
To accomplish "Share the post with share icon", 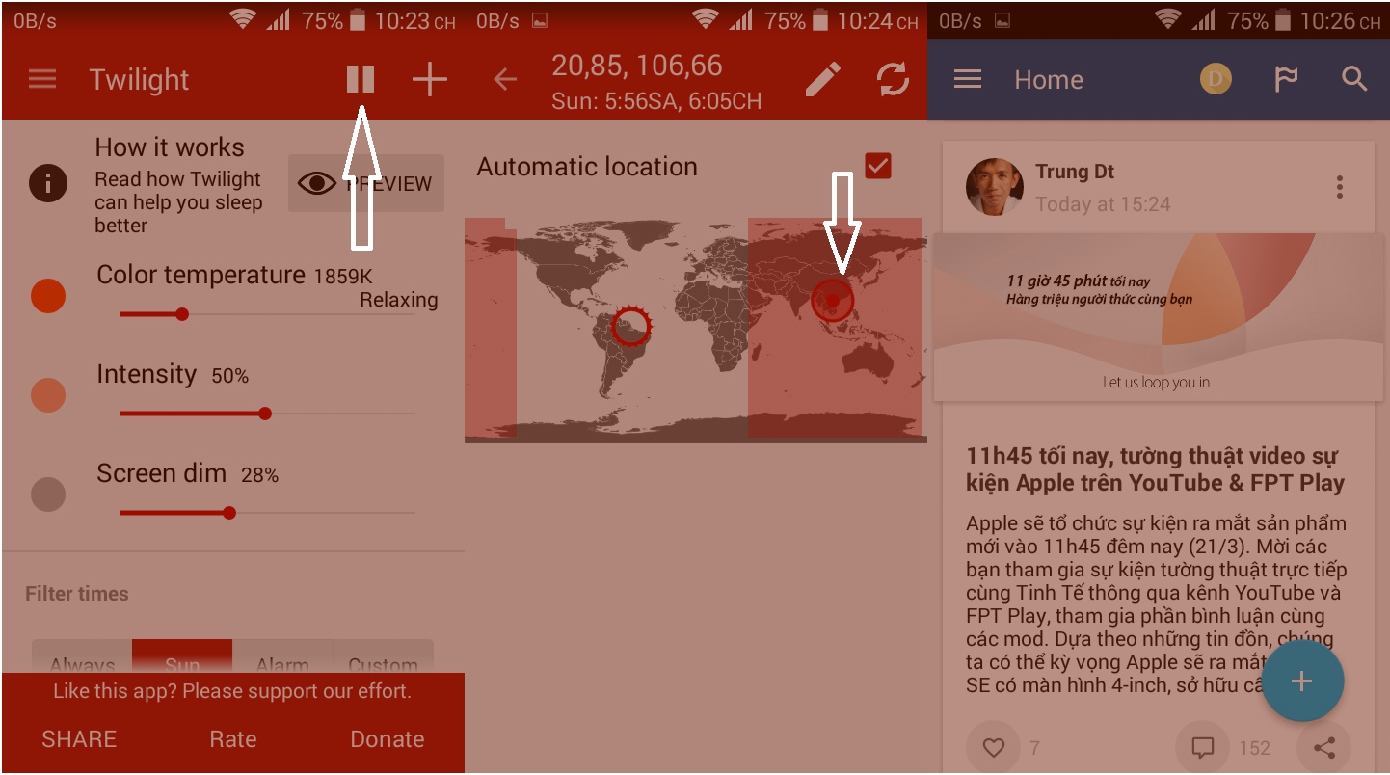I will pos(1324,747).
